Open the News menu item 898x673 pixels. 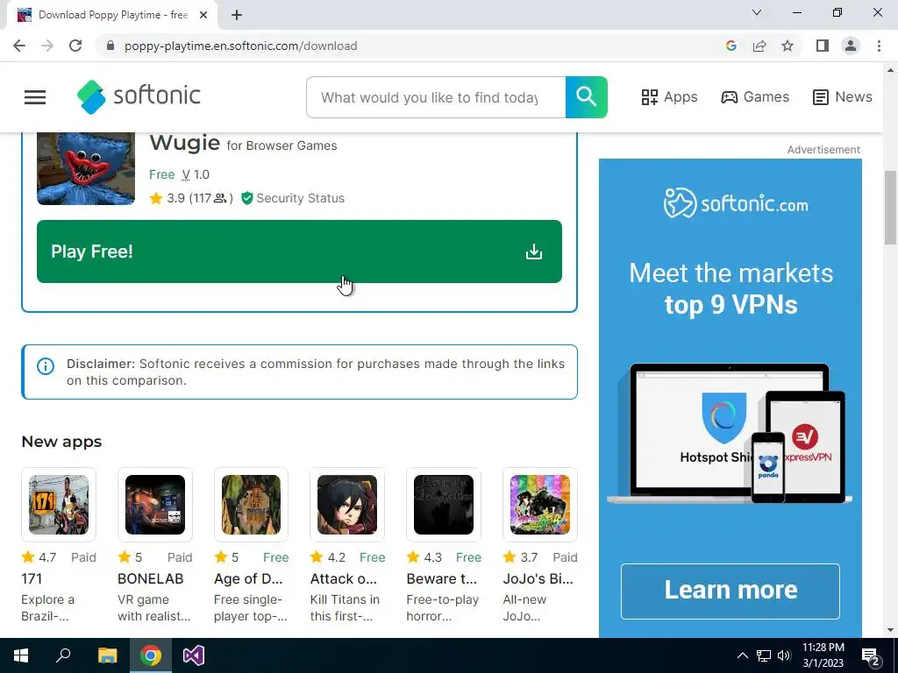(x=843, y=96)
